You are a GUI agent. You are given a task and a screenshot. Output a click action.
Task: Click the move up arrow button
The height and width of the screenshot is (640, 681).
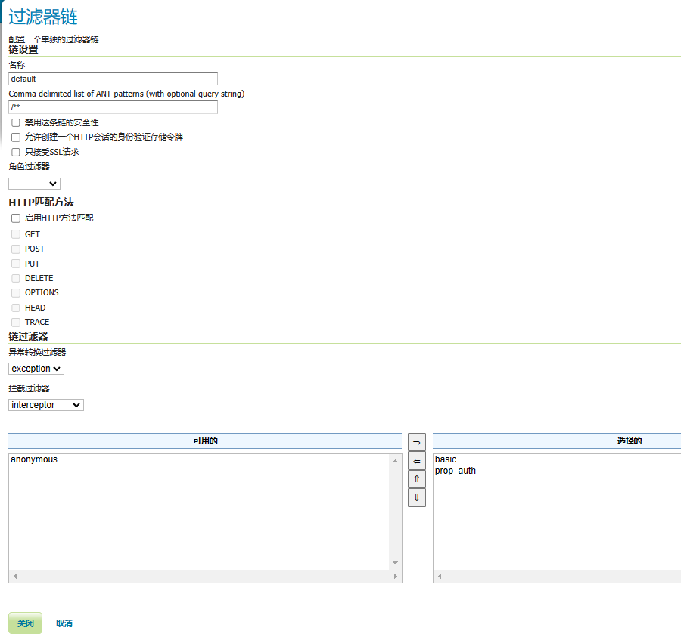pyautogui.click(x=416, y=479)
